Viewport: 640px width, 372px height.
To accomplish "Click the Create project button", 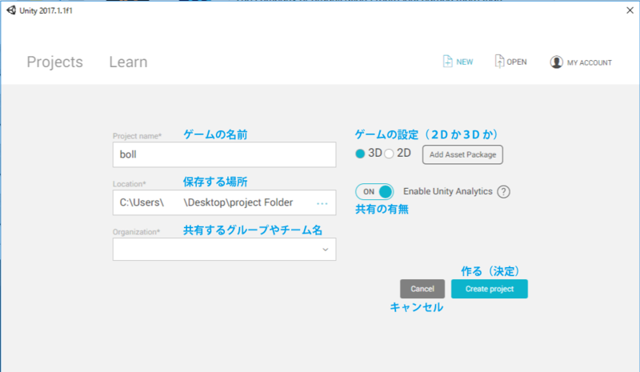I will click(x=490, y=289).
